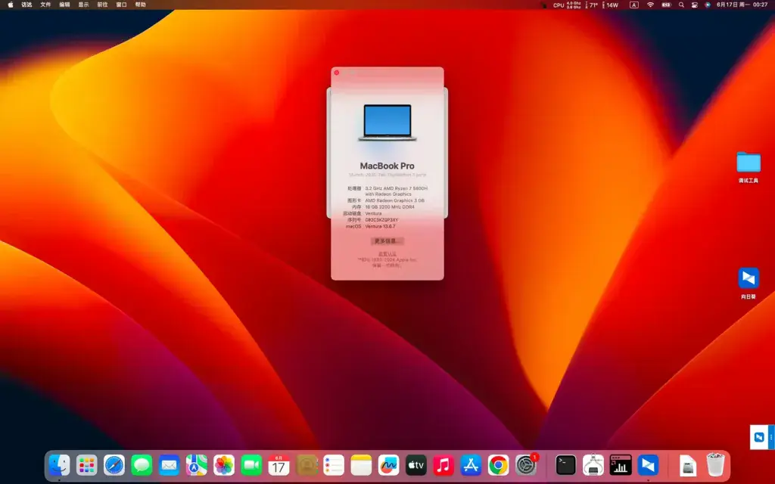Image resolution: width=775 pixels, height=484 pixels.
Task: Click the CPU frequency status item
Action: pos(567,5)
